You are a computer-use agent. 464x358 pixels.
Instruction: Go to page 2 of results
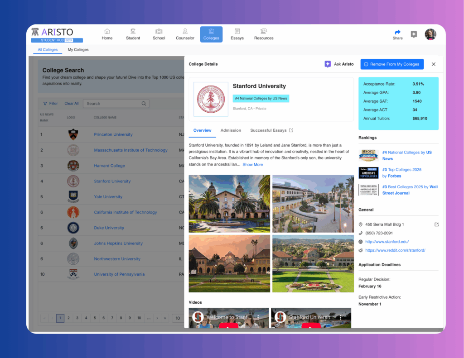pos(68,318)
